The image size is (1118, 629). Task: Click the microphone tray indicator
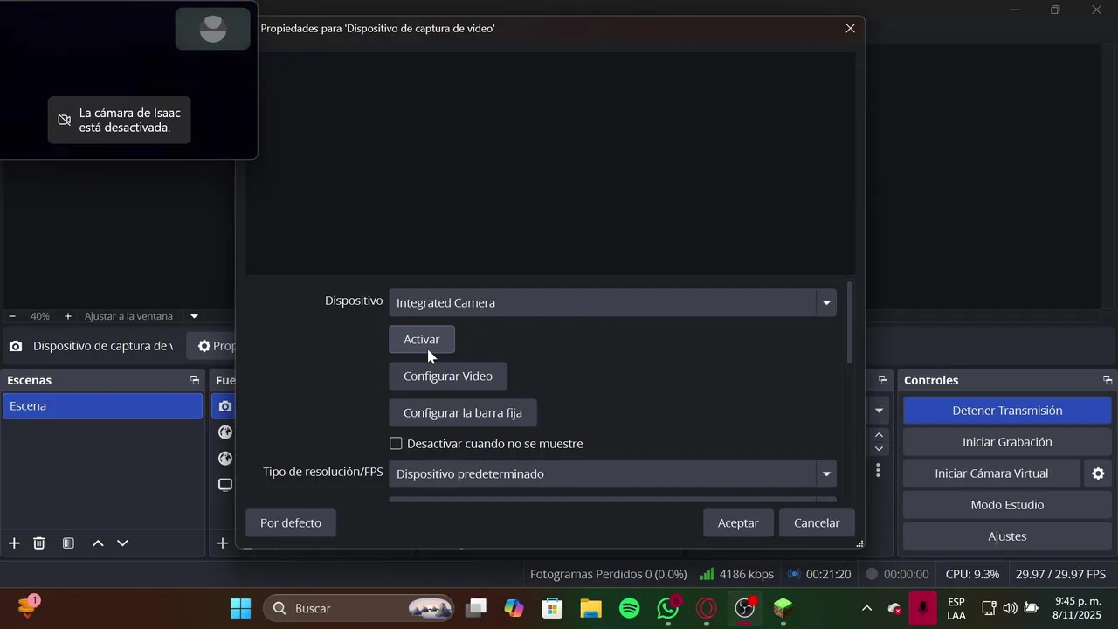(x=923, y=608)
